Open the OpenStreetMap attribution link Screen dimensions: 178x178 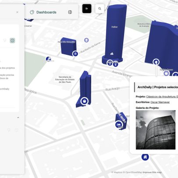(x=132, y=172)
